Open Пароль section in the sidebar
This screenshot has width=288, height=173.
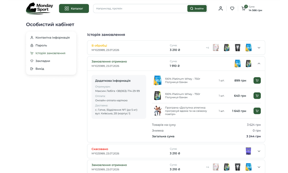(x=41, y=45)
